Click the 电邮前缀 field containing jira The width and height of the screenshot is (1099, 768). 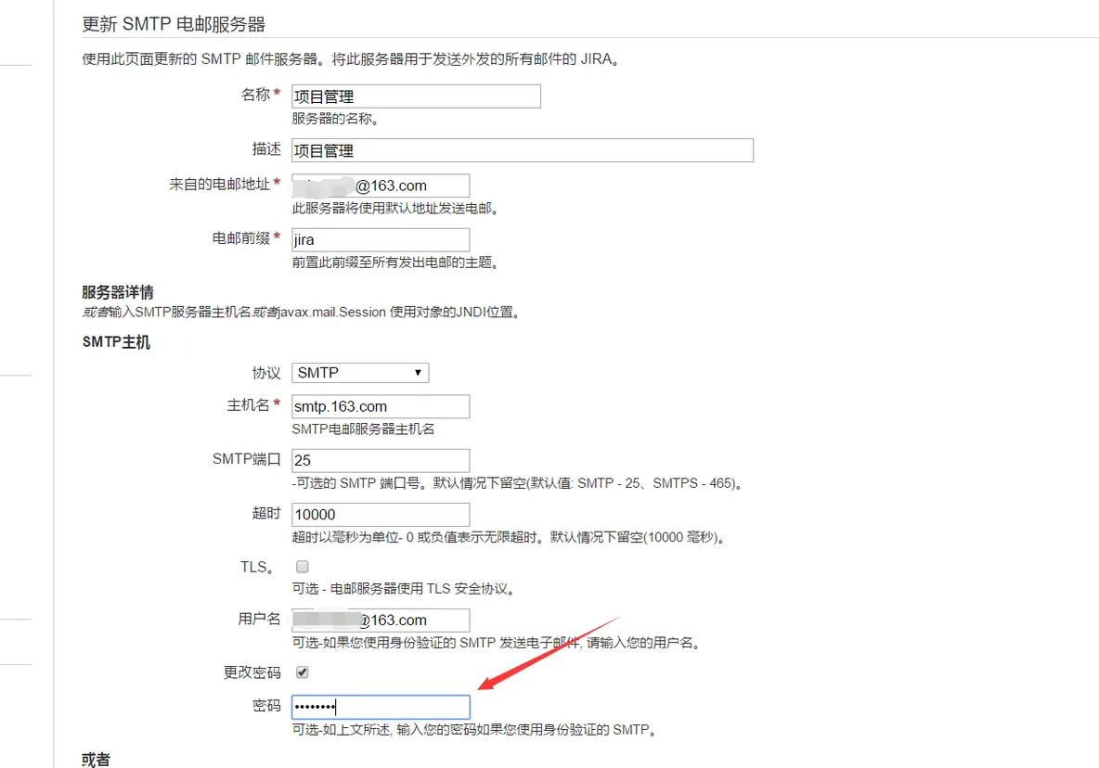pyautogui.click(x=381, y=239)
